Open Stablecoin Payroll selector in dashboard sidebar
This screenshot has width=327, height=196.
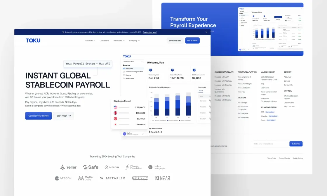pos(133,61)
